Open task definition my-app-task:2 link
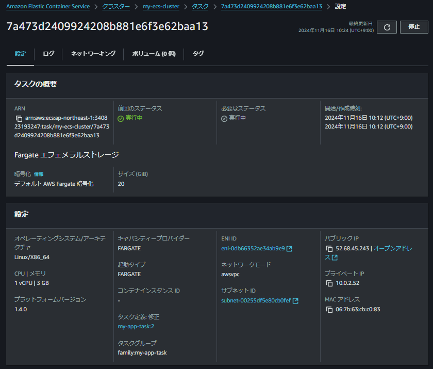Screen dimensions: 433x369 tap(136, 327)
